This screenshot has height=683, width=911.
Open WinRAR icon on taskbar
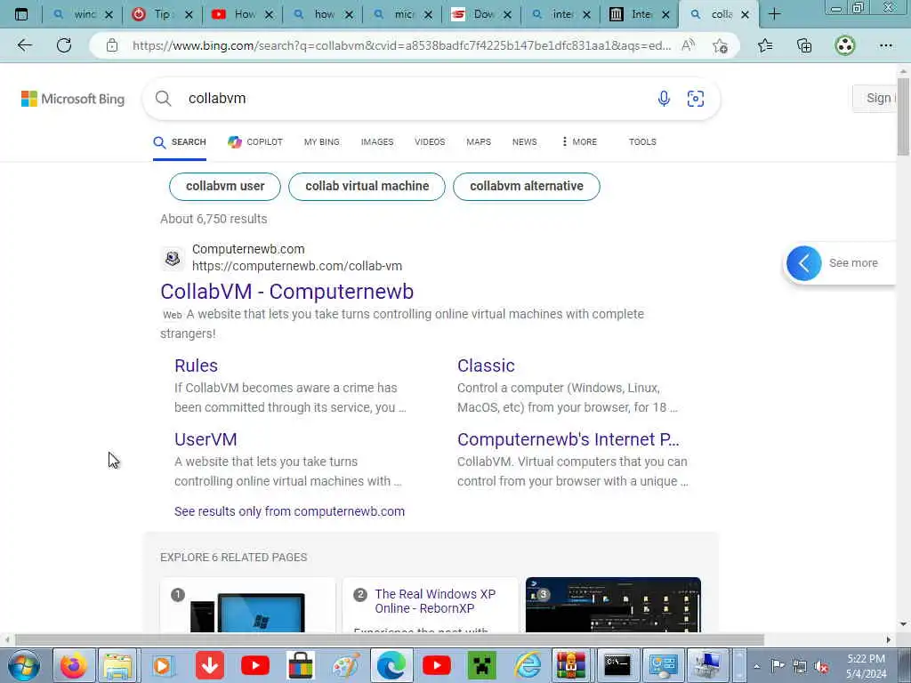click(571, 665)
